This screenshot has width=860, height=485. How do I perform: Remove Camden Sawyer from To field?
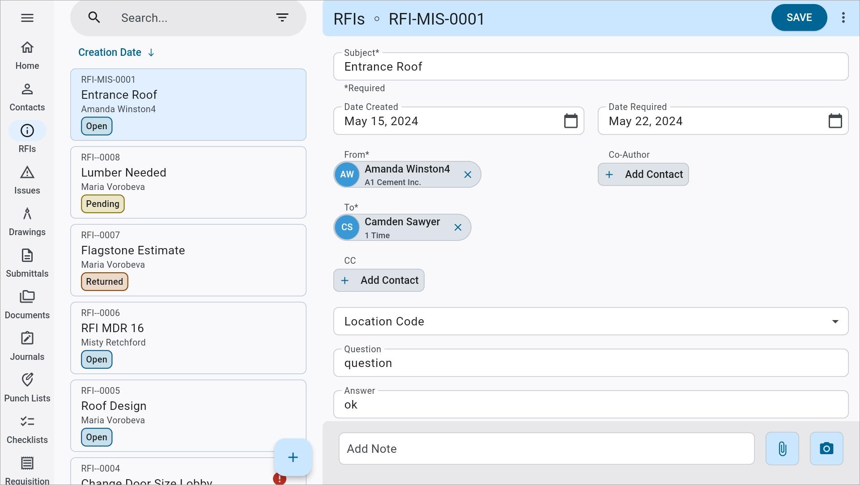(x=458, y=228)
